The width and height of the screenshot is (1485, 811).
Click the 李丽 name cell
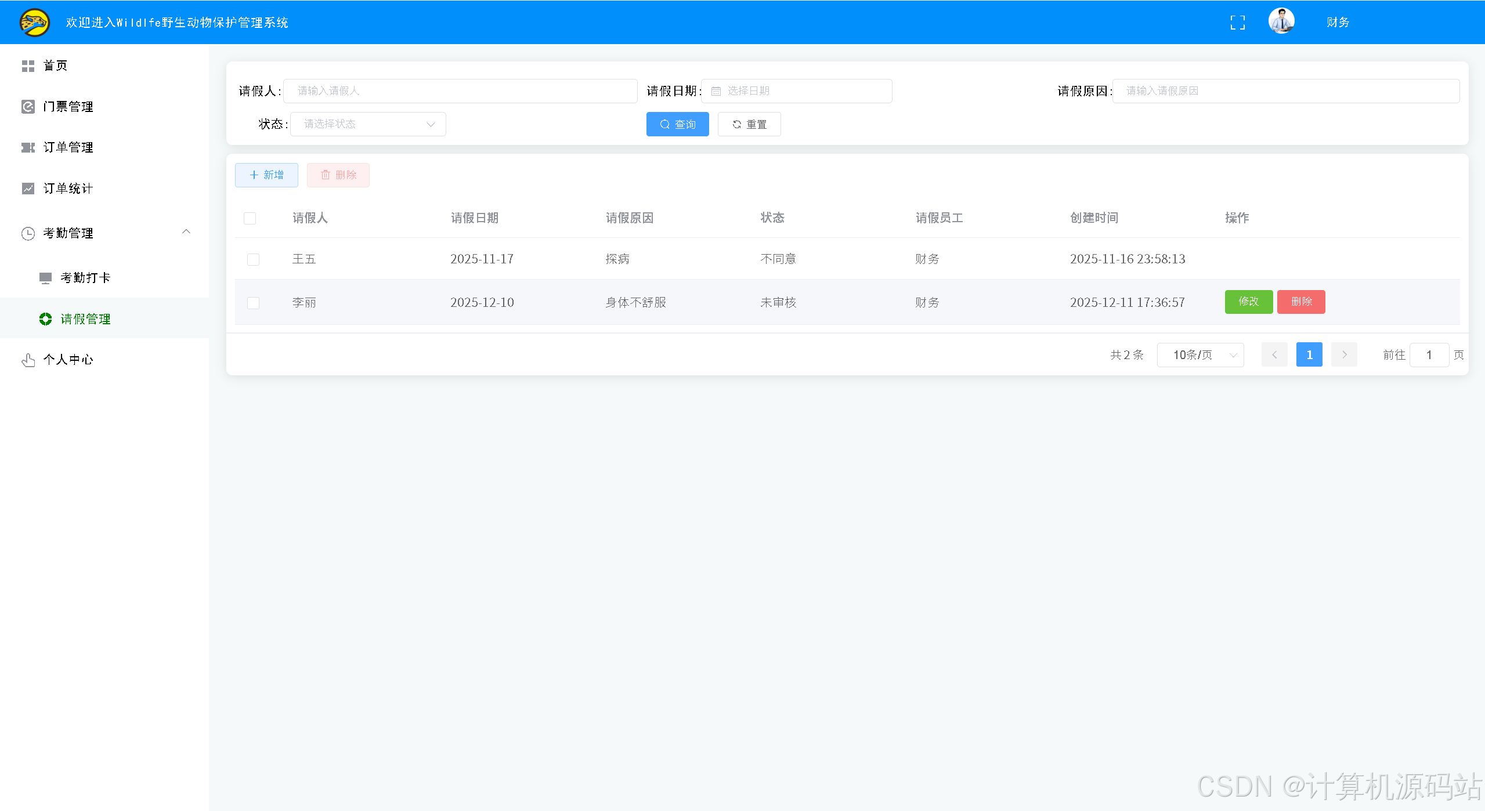pos(303,302)
